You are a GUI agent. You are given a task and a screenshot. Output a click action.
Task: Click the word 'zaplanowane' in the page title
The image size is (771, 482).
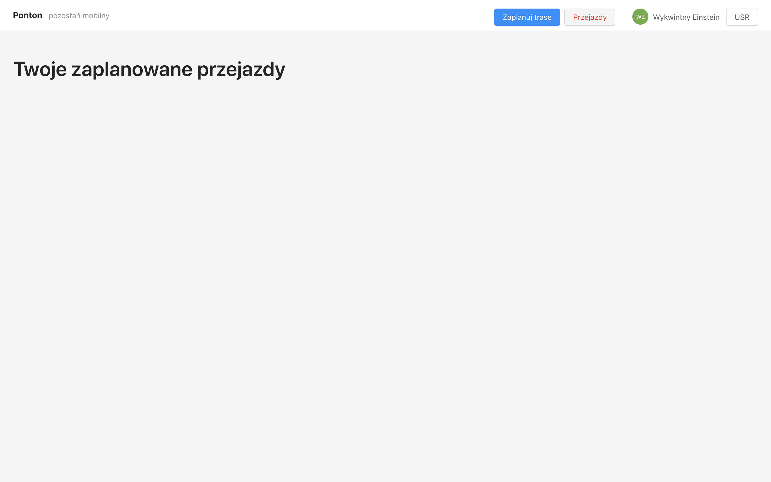tap(132, 69)
